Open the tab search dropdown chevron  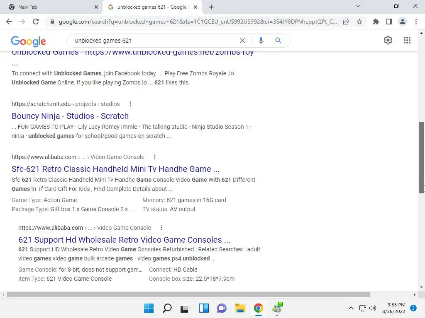[358, 6]
